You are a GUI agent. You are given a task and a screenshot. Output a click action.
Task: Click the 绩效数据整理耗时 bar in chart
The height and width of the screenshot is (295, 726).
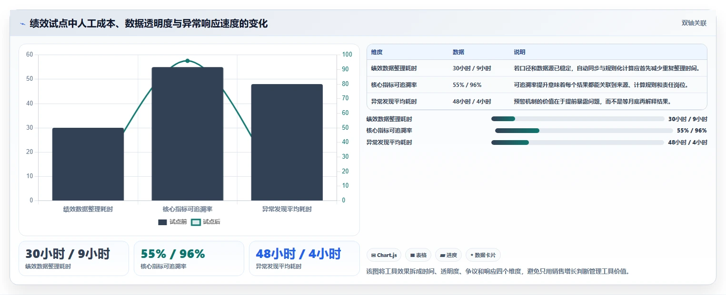[88, 164]
